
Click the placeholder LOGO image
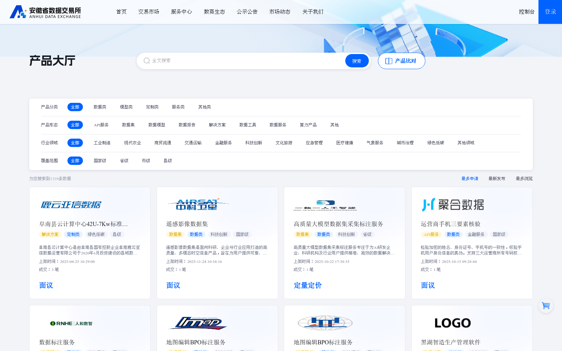[452, 323]
